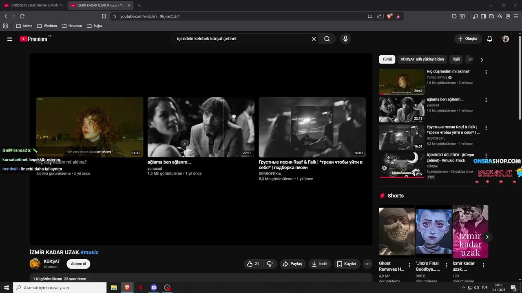
Task: Open the Buğra bookmarks folder
Action: point(95,26)
